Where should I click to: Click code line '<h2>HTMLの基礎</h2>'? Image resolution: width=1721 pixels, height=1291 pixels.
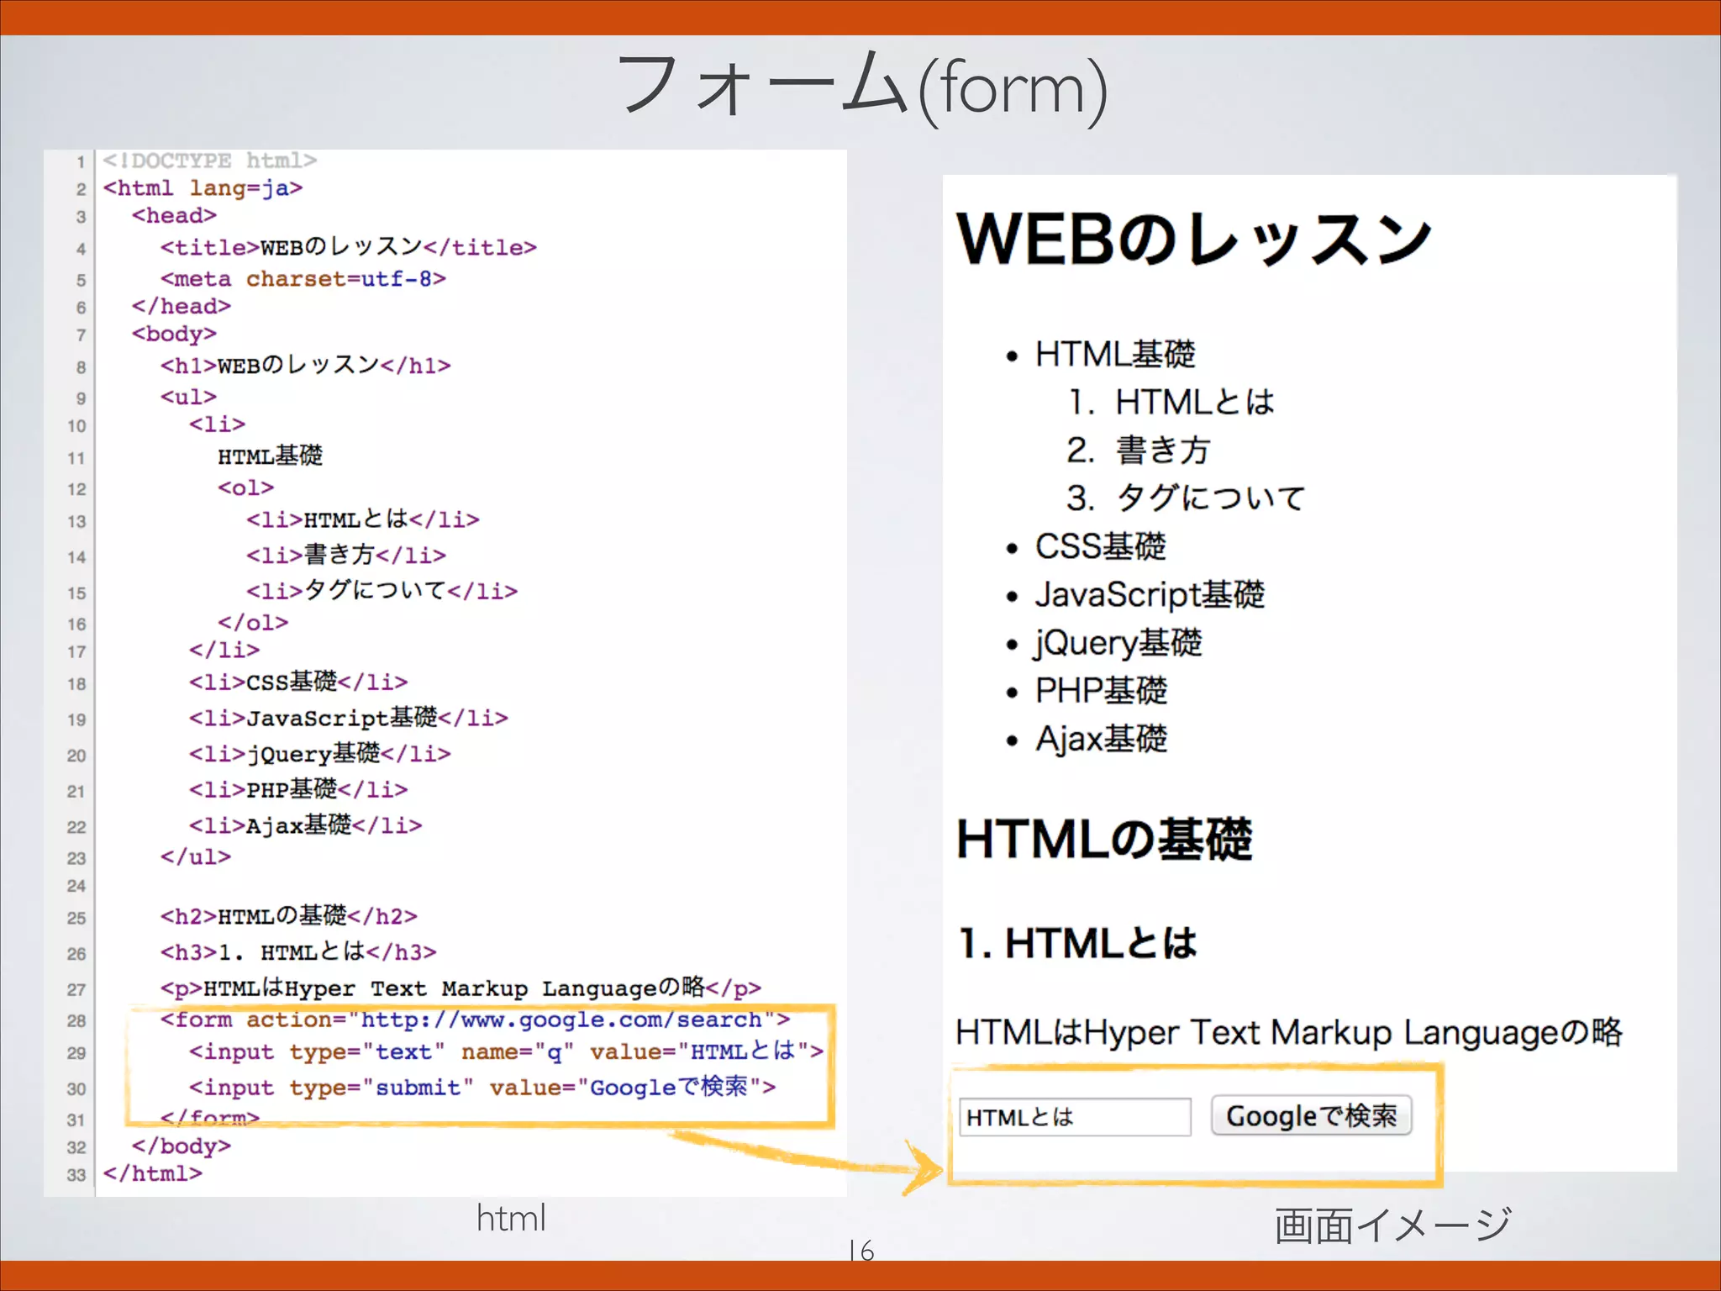click(x=289, y=915)
